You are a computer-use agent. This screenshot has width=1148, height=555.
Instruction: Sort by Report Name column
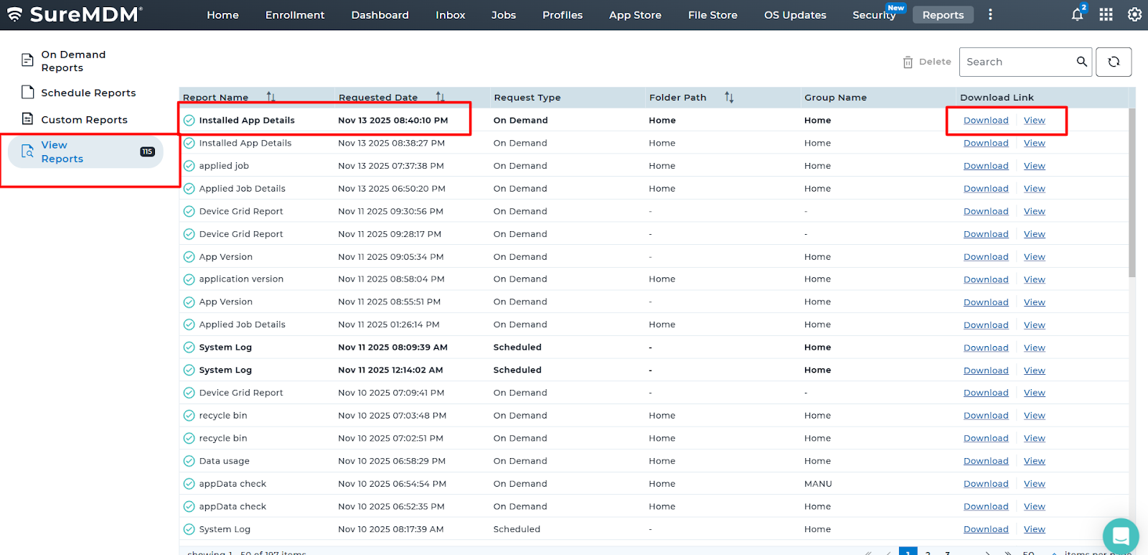tap(270, 97)
